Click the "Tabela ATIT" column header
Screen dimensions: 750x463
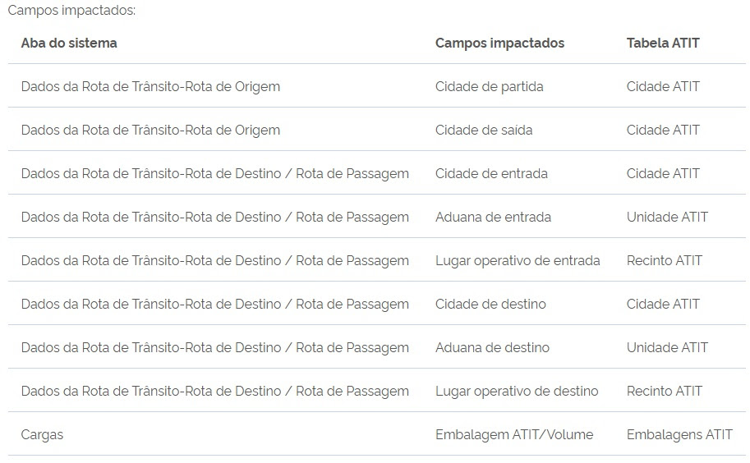(x=663, y=43)
